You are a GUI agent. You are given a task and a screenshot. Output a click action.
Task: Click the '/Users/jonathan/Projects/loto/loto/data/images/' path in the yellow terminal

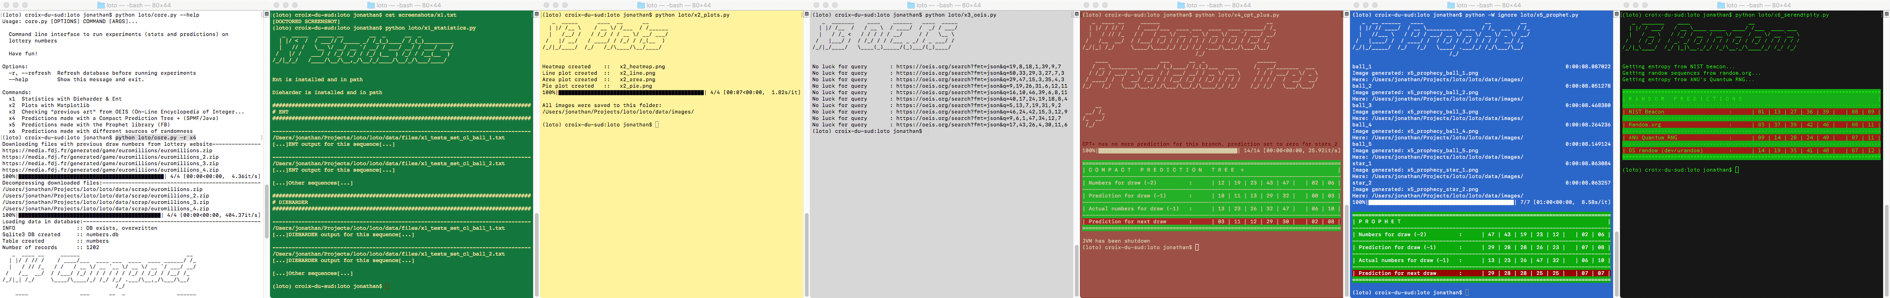coord(618,112)
